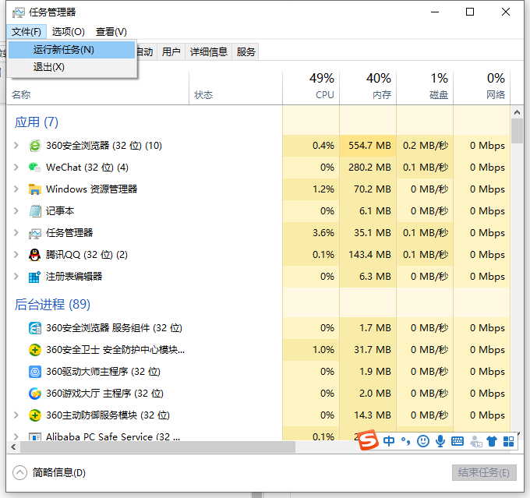Click the Sogou toolbox grid icon

[508, 441]
